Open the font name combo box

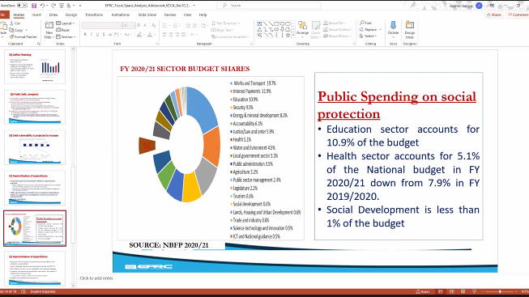tap(102, 26)
